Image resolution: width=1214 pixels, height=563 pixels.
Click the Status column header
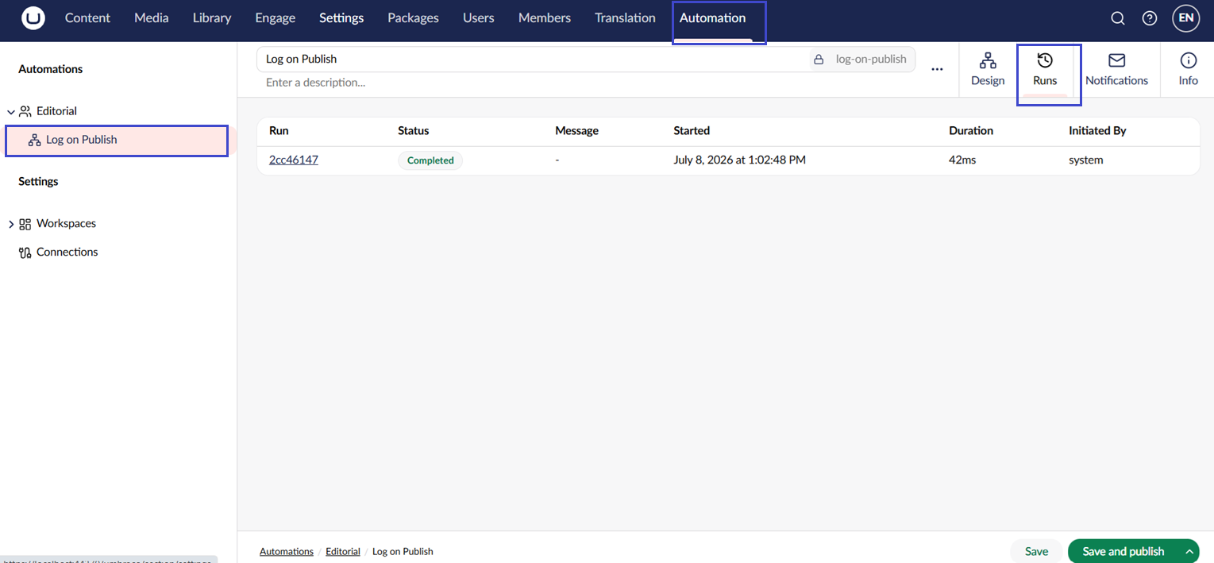pos(414,131)
